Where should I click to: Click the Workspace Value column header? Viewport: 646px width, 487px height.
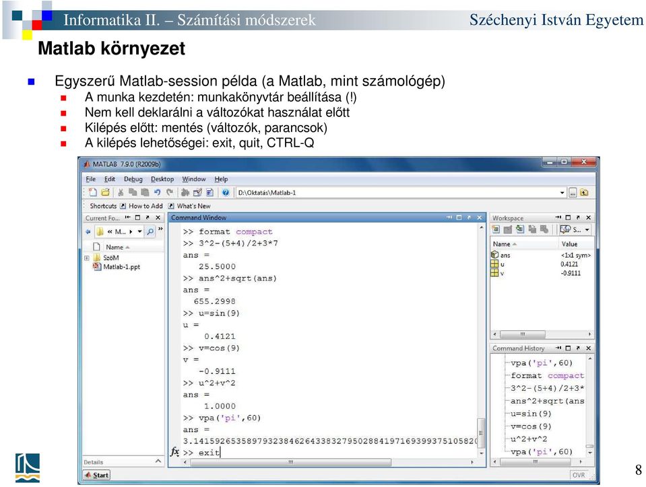[x=569, y=244]
